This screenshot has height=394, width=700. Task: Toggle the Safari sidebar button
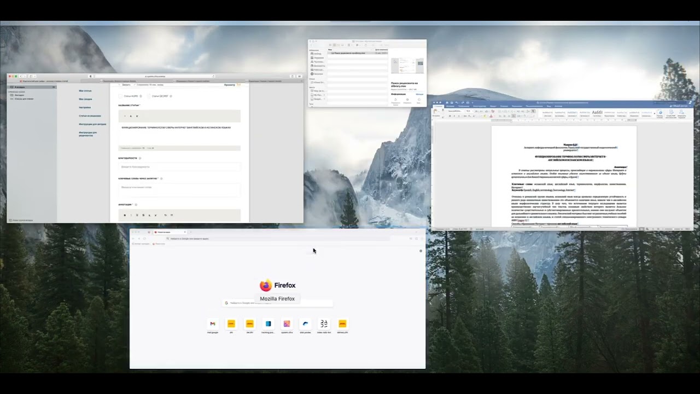[x=30, y=76]
